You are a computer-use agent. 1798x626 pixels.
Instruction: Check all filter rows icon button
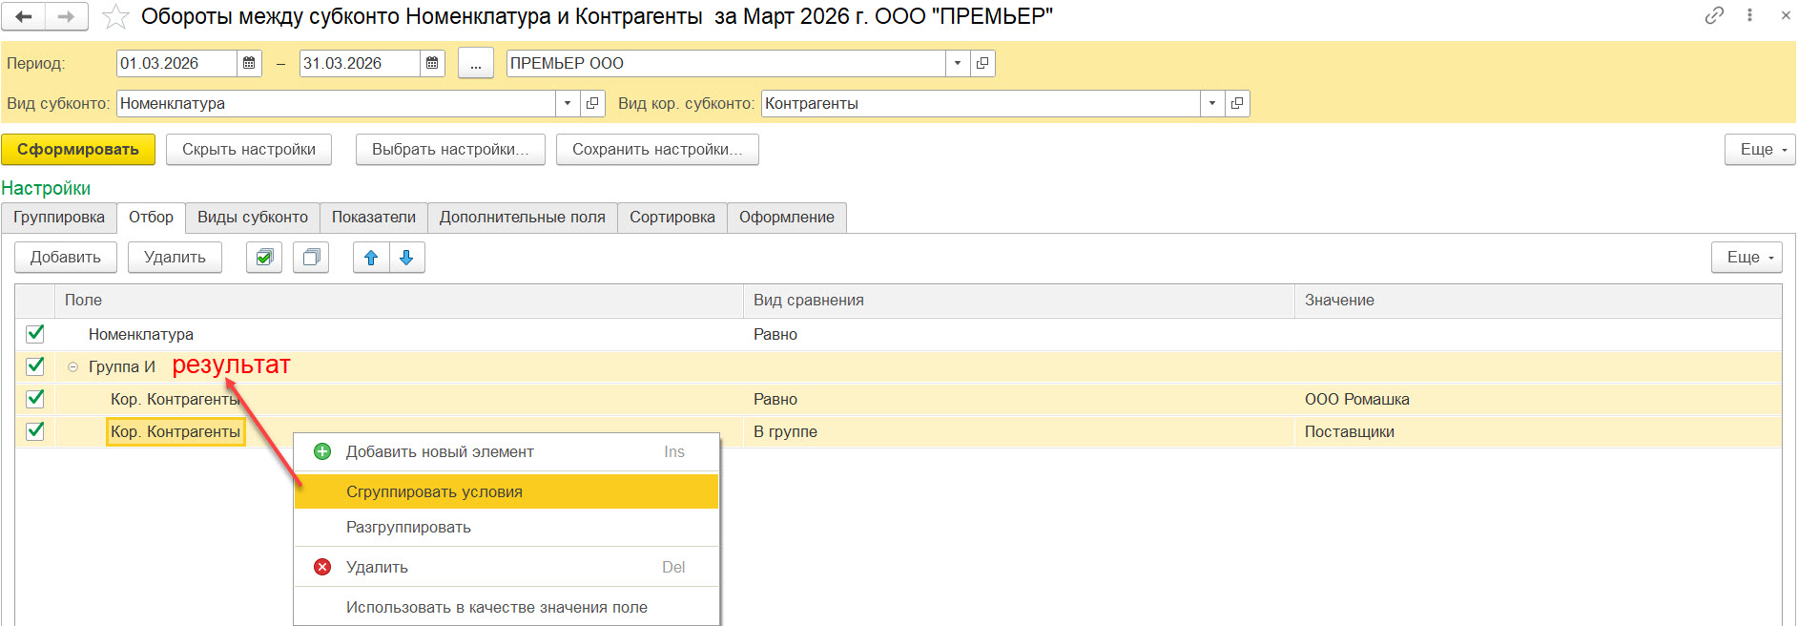coord(264,258)
